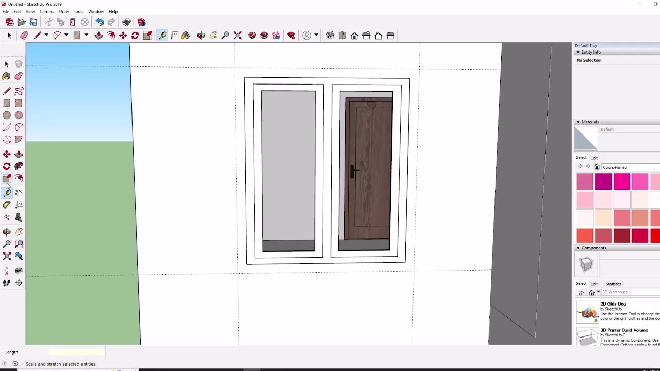Viewport: 660px width, 371px height.
Task: Select the Freehand tool in the left toolbar
Action: (x=19, y=91)
